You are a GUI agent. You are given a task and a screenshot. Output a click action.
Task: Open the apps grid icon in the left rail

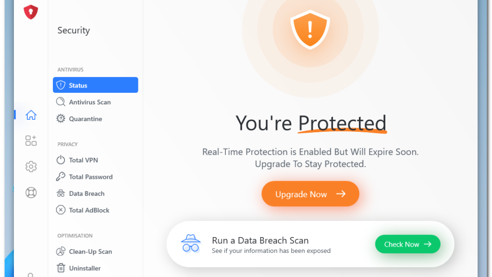pos(31,141)
